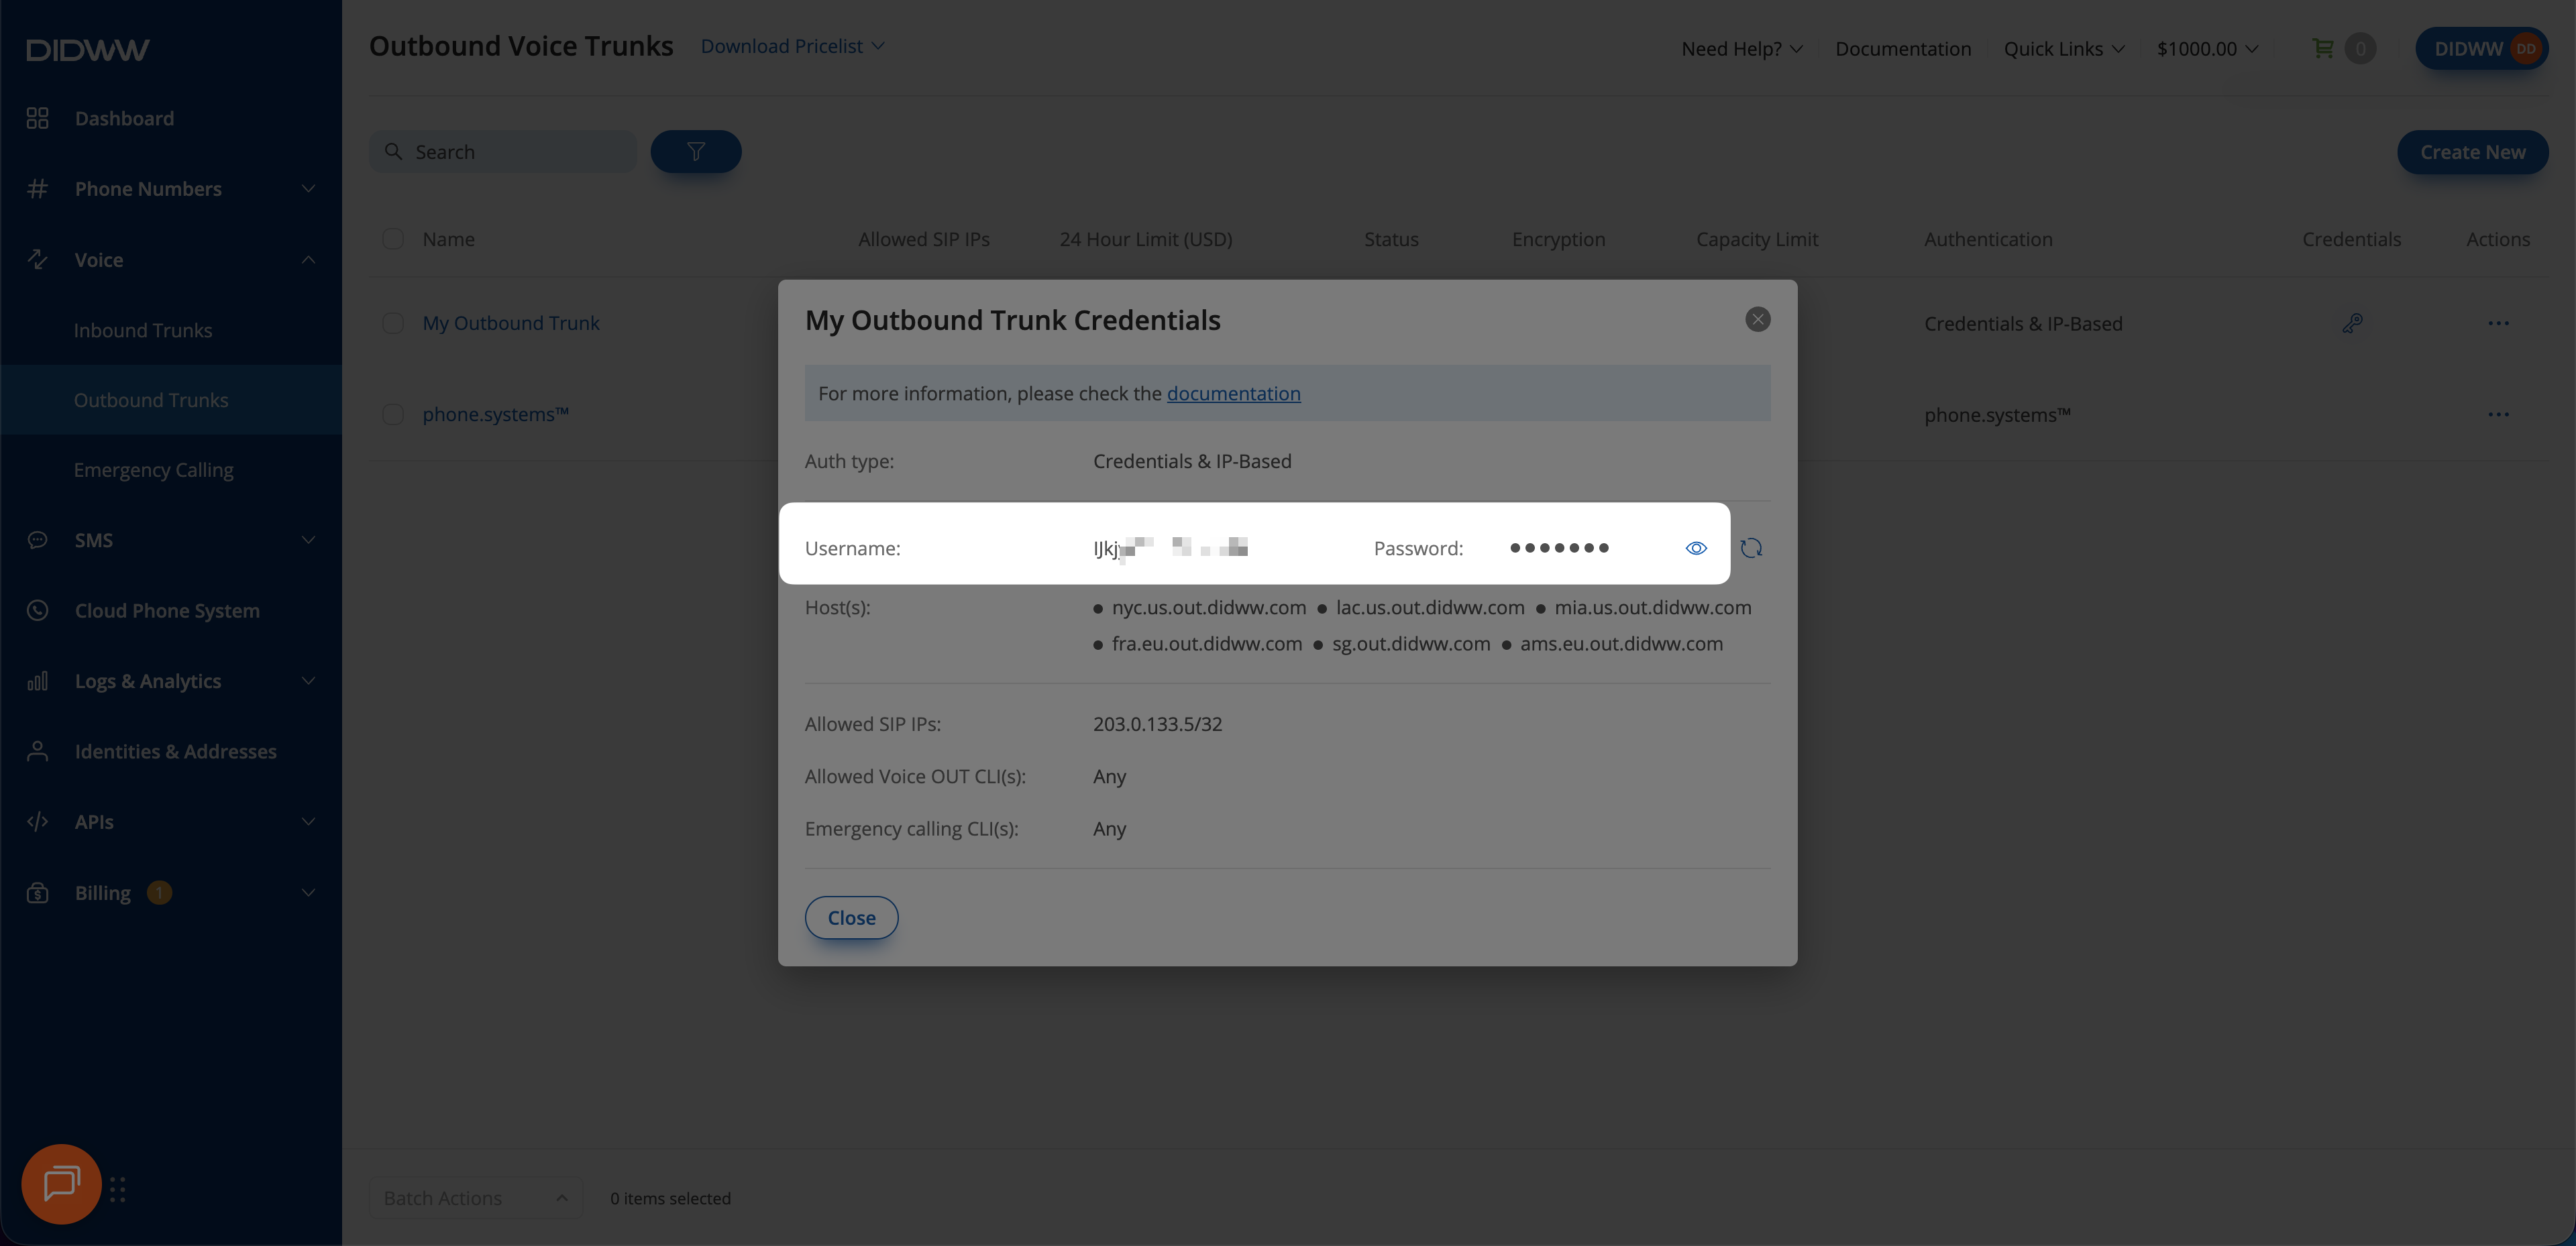
Task: Close the credentials dialog with X
Action: [x=1758, y=319]
